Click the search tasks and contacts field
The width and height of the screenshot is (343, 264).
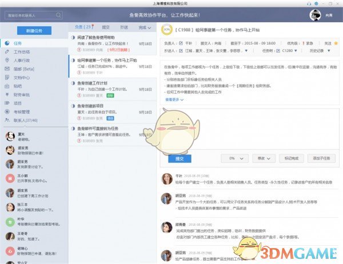click(x=34, y=15)
